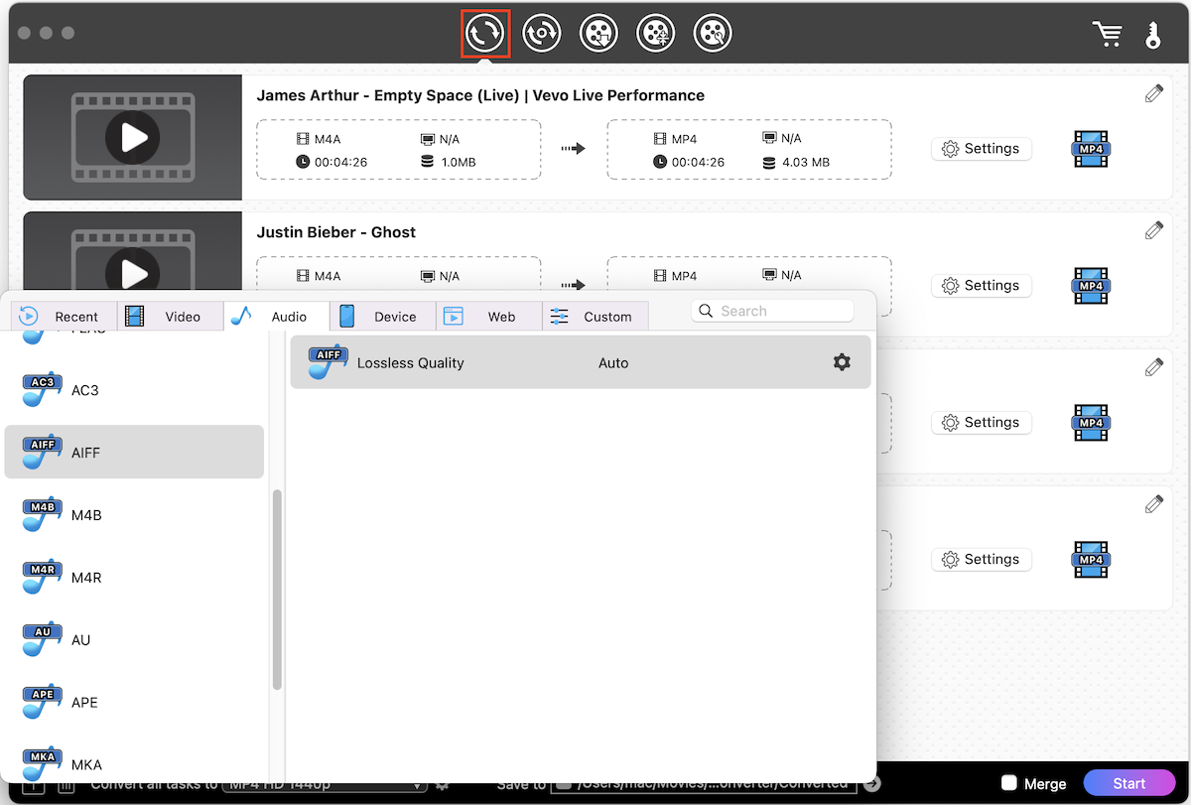This screenshot has width=1191, height=805.
Task: Open gear settings for Lossless Quality preset
Action: (x=842, y=362)
